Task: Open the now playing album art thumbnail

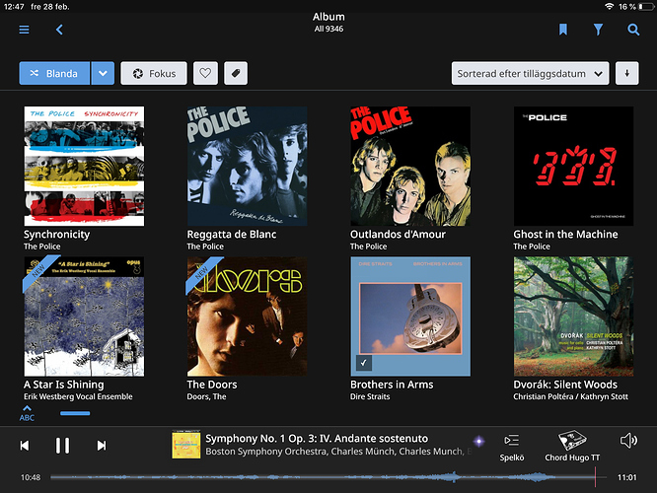Action: point(186,445)
